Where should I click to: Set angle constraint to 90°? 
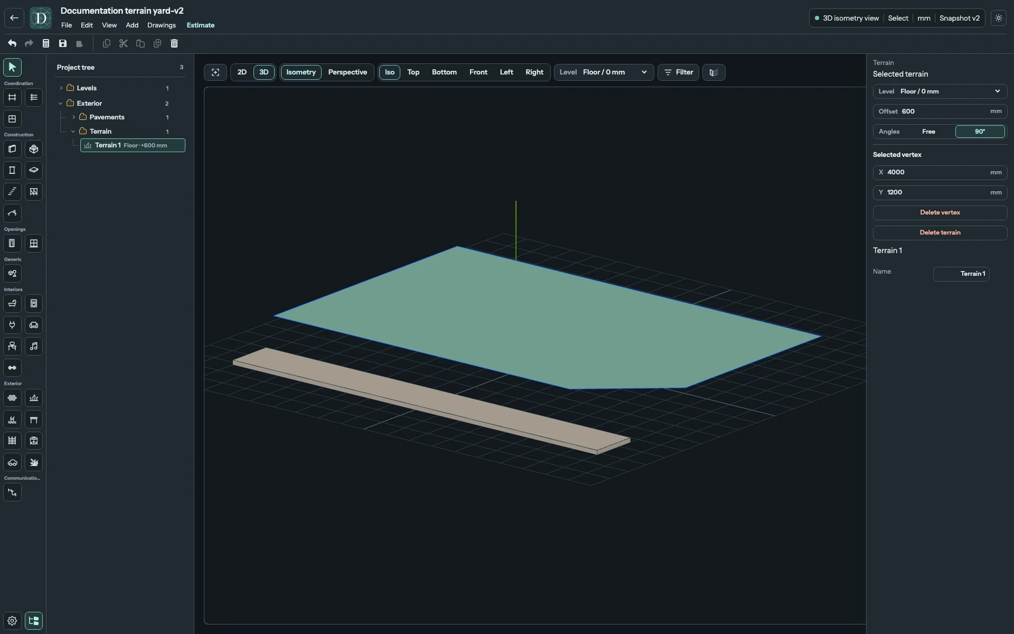tap(980, 132)
